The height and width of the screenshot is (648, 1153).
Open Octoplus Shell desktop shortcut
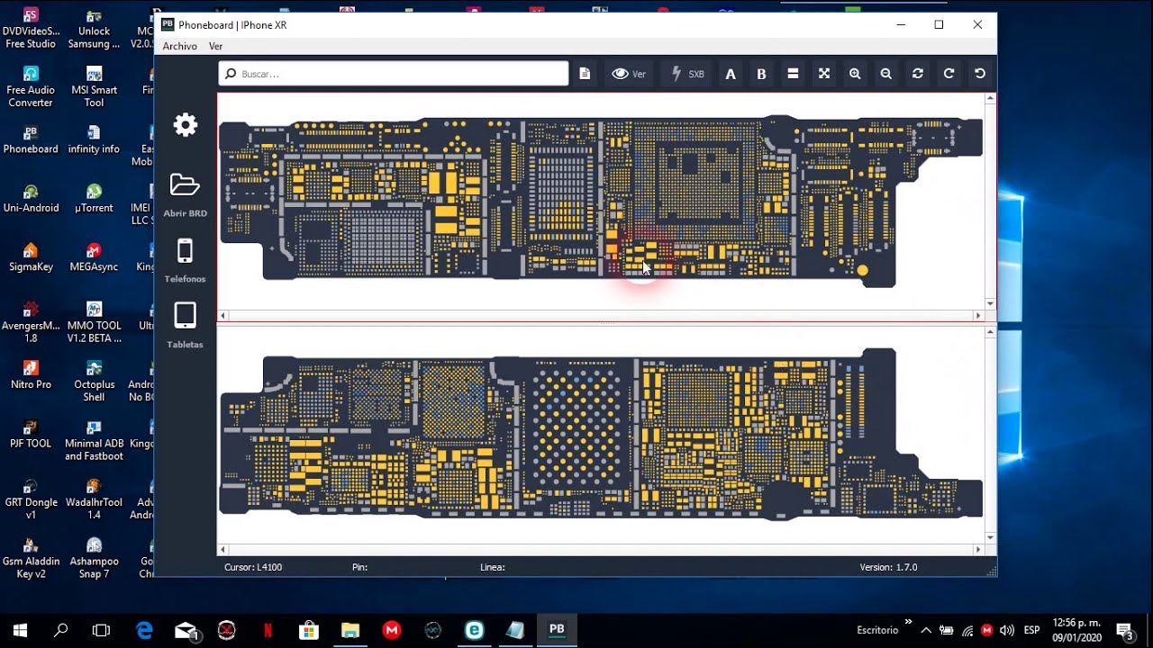click(94, 380)
